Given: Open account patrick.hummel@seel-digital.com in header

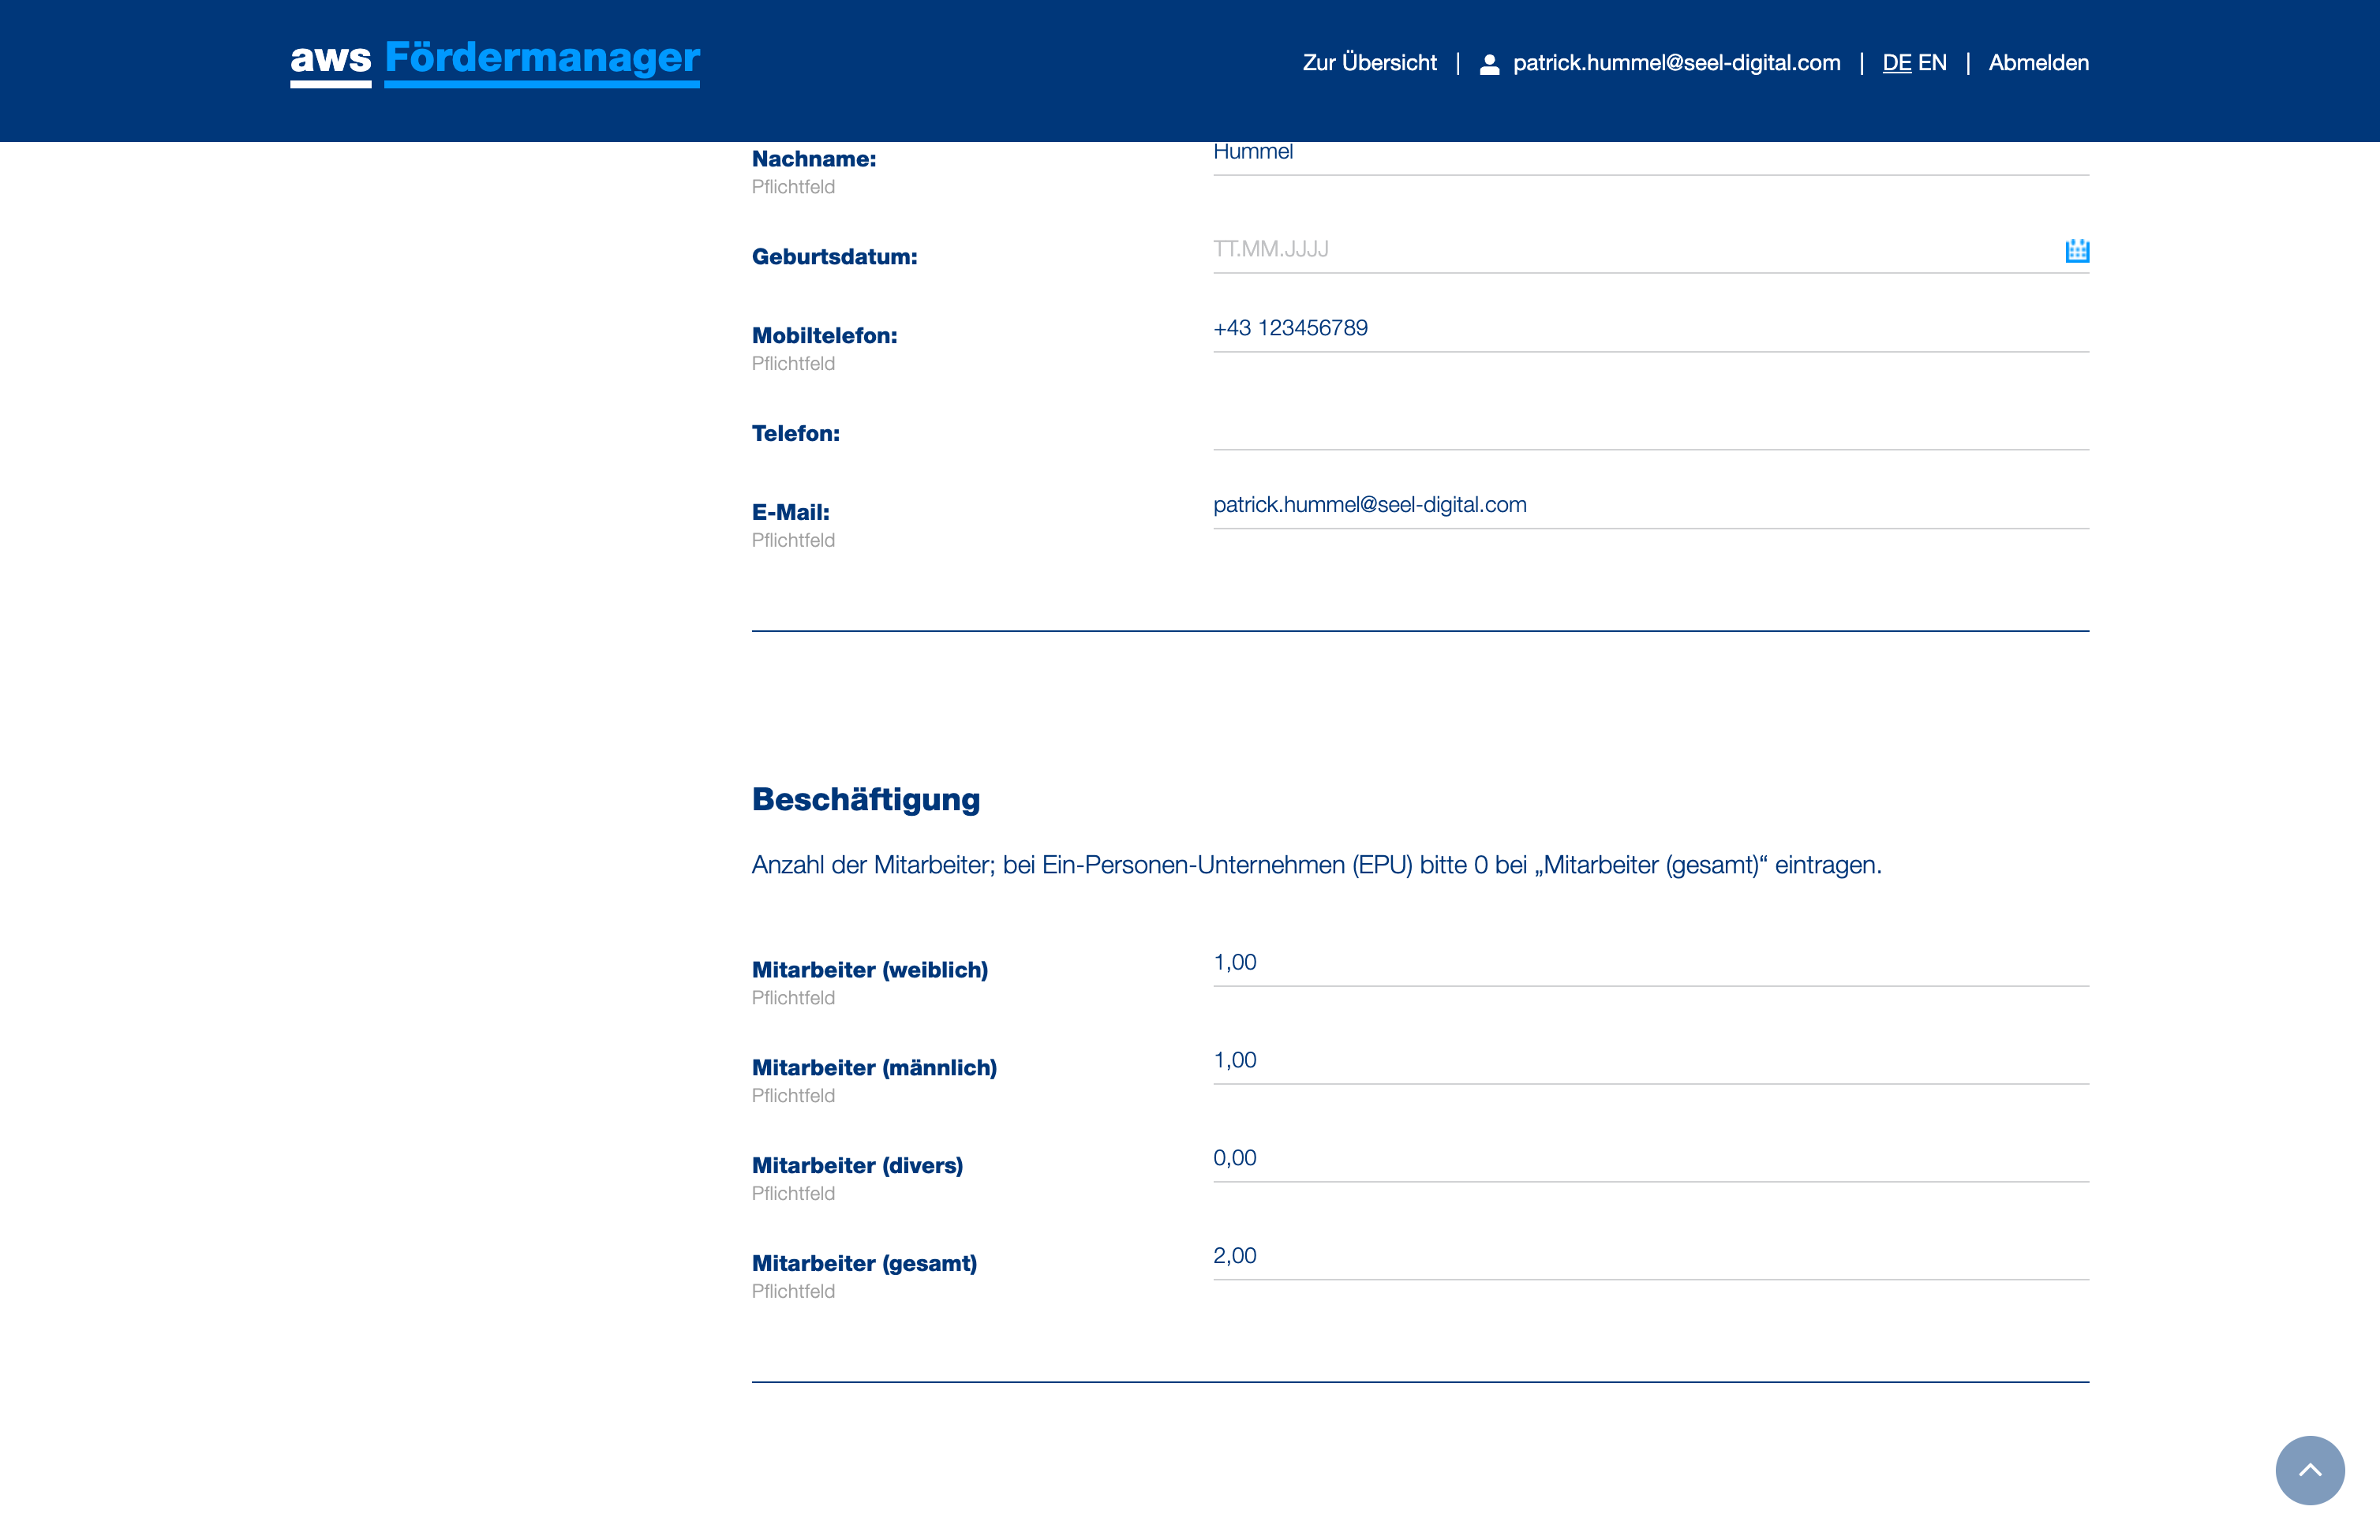Looking at the screenshot, I should (x=1676, y=63).
